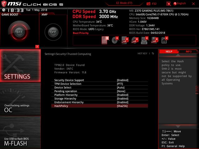This screenshot has height=149, width=199.
Task: Click MB: Z370 GAMING PLUS text
Action: point(151,11)
